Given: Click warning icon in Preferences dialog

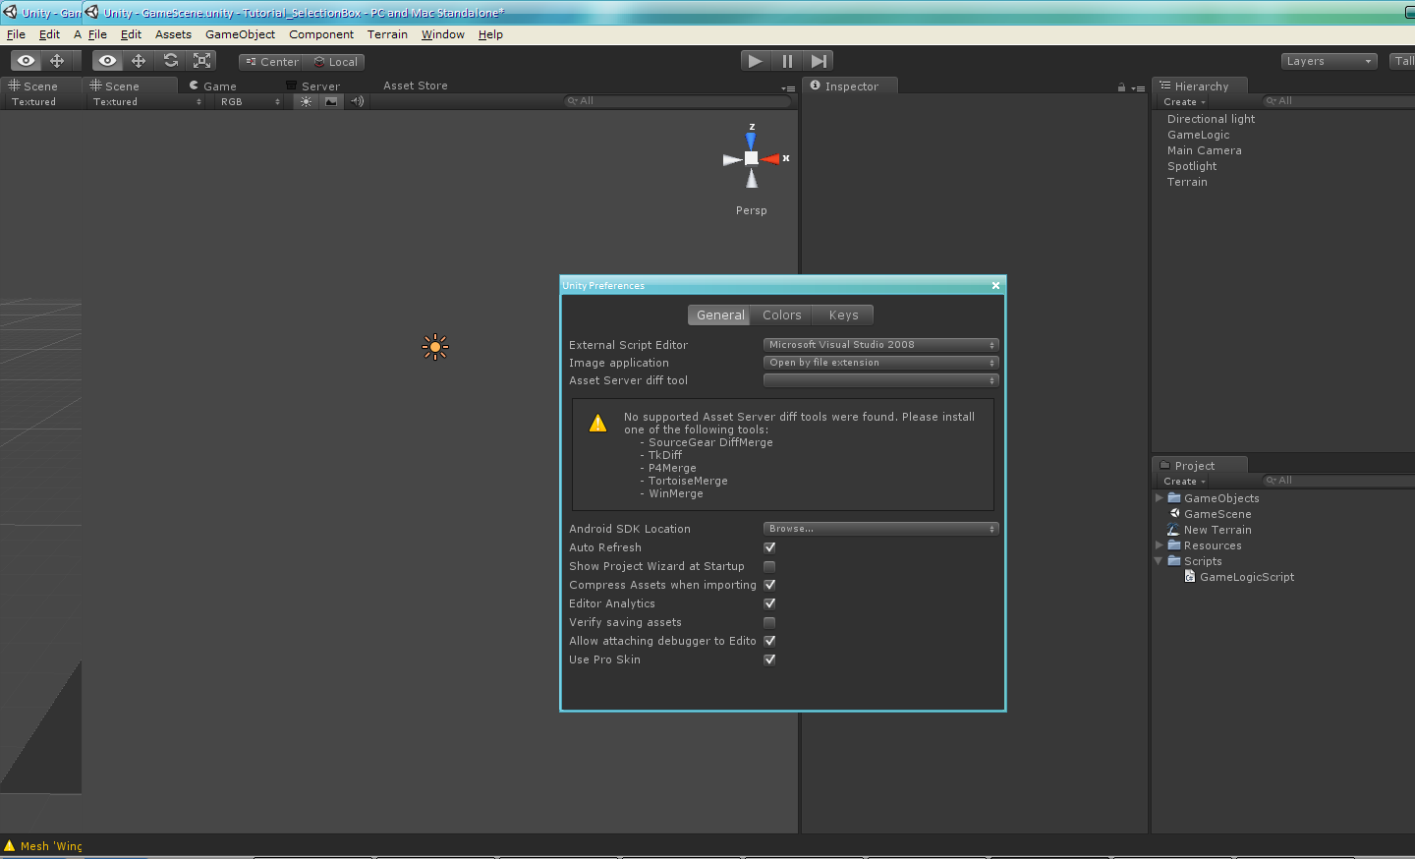Looking at the screenshot, I should (597, 424).
